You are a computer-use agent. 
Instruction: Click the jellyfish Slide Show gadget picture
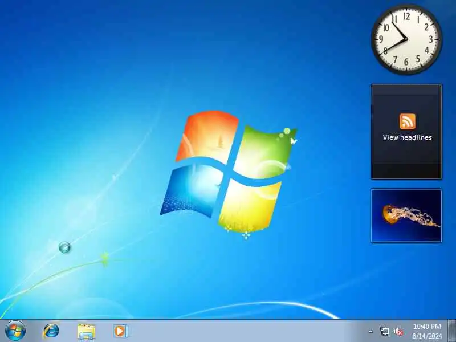click(x=406, y=215)
